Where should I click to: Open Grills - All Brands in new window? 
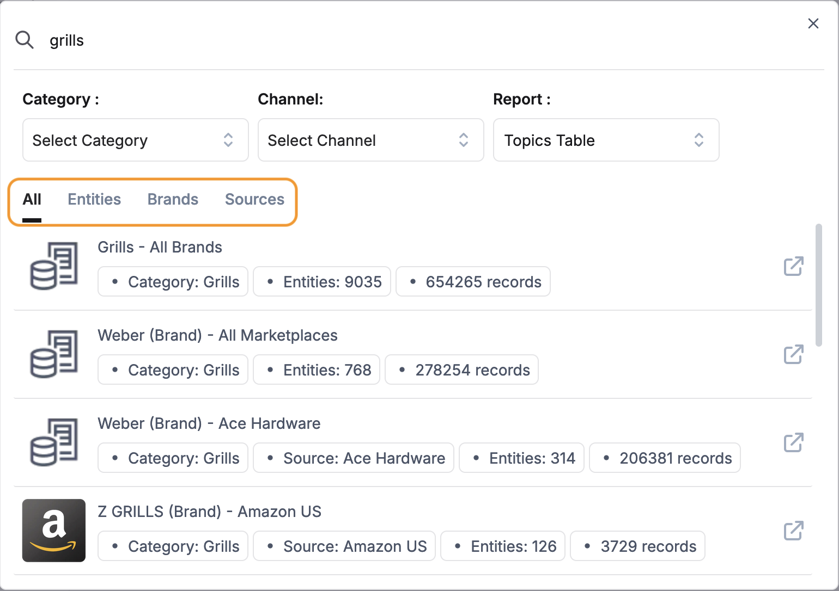794,266
